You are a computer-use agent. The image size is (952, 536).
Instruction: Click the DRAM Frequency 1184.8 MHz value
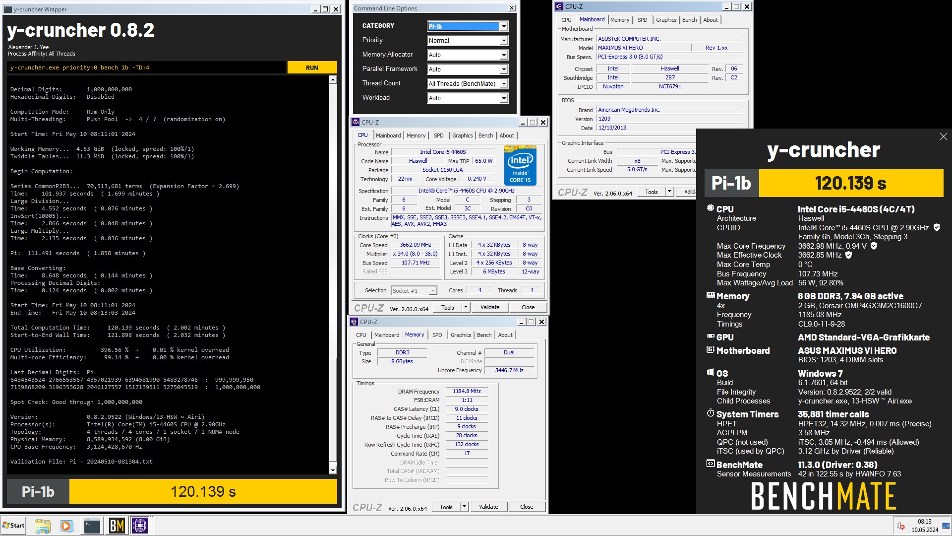pyautogui.click(x=467, y=392)
